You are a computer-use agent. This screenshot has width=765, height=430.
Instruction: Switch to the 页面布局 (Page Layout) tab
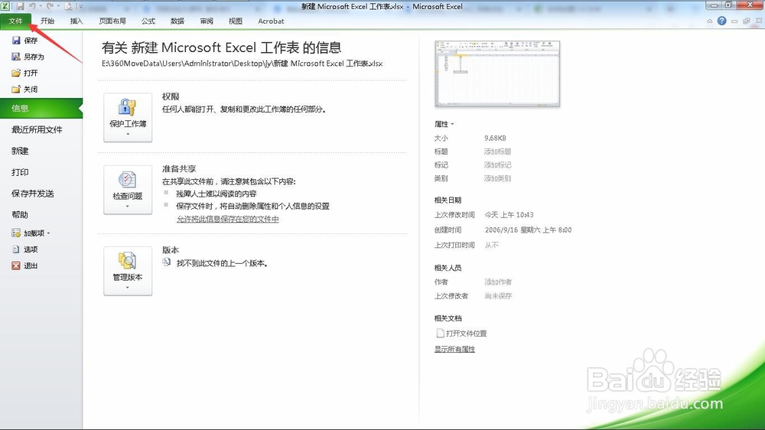click(112, 21)
